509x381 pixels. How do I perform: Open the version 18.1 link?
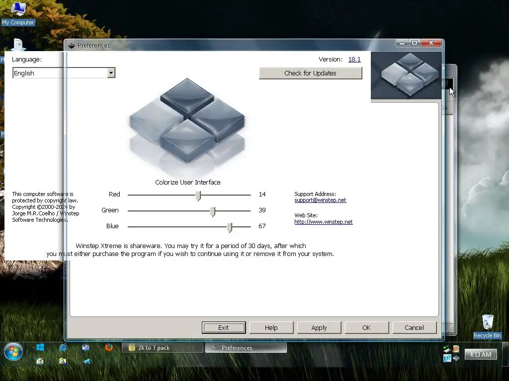click(x=354, y=60)
